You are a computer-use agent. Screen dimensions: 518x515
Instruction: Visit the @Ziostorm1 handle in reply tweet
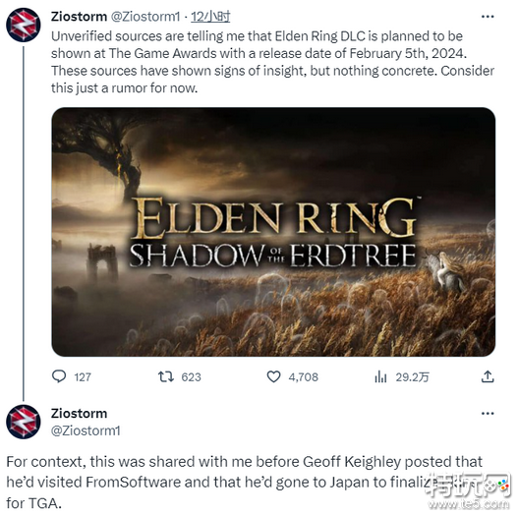pyautogui.click(x=86, y=430)
